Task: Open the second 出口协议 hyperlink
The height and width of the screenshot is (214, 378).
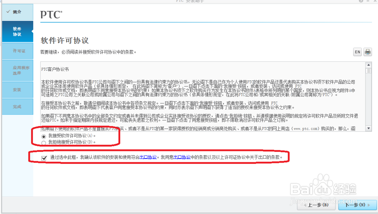Action: click(182, 157)
